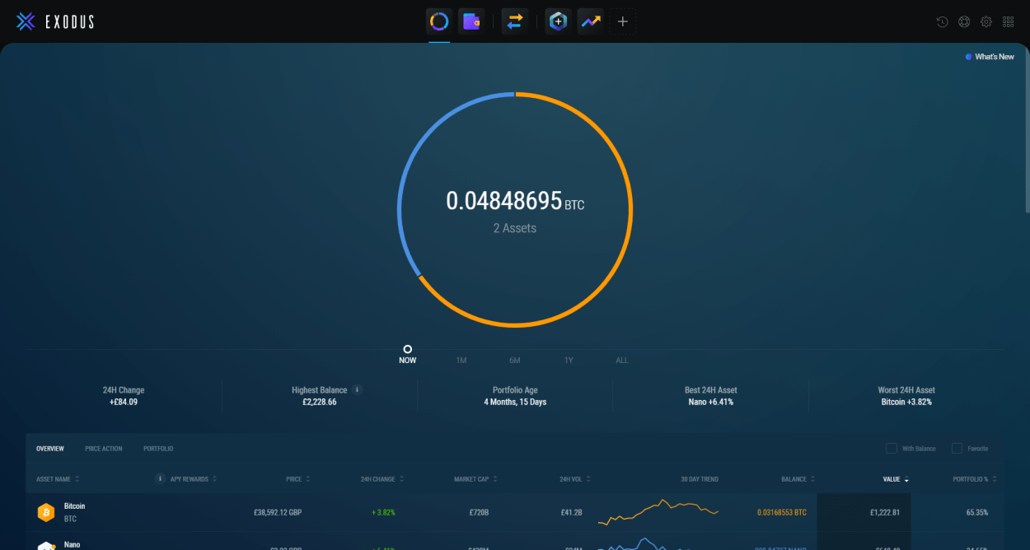Screen dimensions: 1030x550
Task: Open the hexagon plus app icon
Action: [x=558, y=21]
